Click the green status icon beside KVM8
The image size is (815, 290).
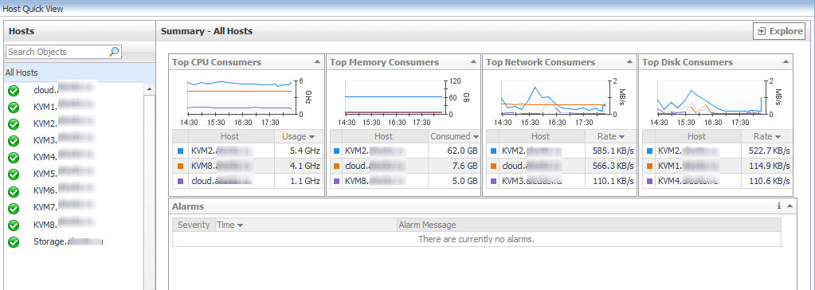click(14, 225)
